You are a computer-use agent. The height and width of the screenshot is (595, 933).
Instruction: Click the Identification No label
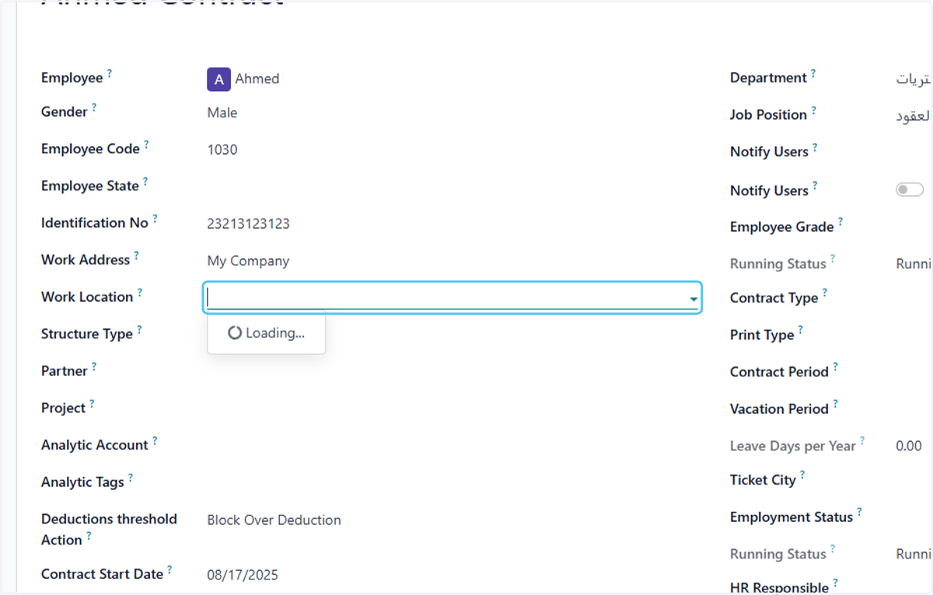click(95, 222)
